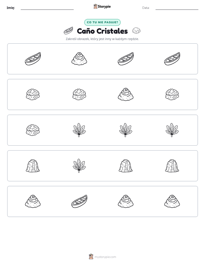Select the last sand mound in bottom row
205x265 pixels.
coord(172,201)
